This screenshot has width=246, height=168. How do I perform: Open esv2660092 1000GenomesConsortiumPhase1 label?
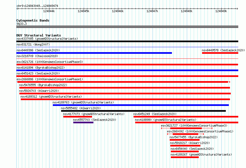[200, 131]
